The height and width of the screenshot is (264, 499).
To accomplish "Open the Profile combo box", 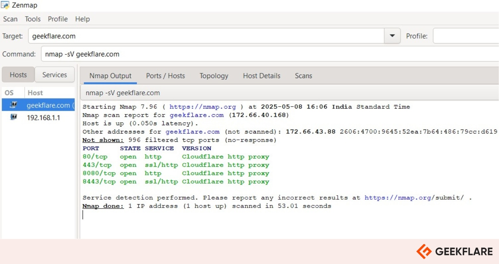I will pyautogui.click(x=466, y=36).
